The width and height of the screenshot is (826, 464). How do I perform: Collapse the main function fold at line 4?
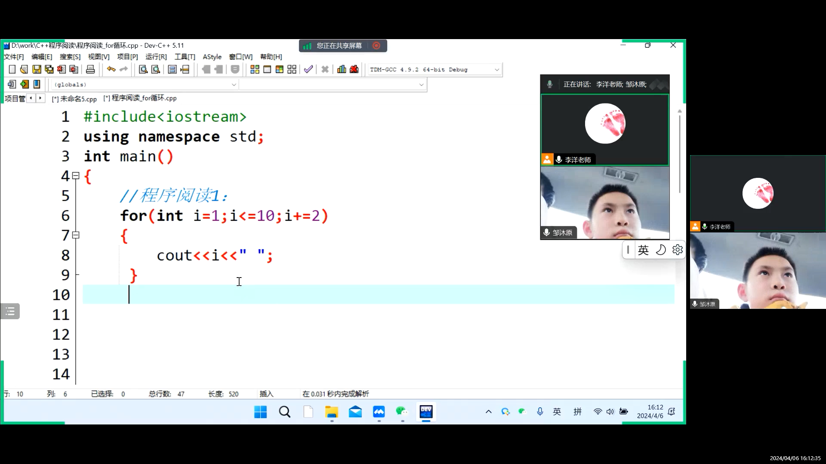(76, 176)
